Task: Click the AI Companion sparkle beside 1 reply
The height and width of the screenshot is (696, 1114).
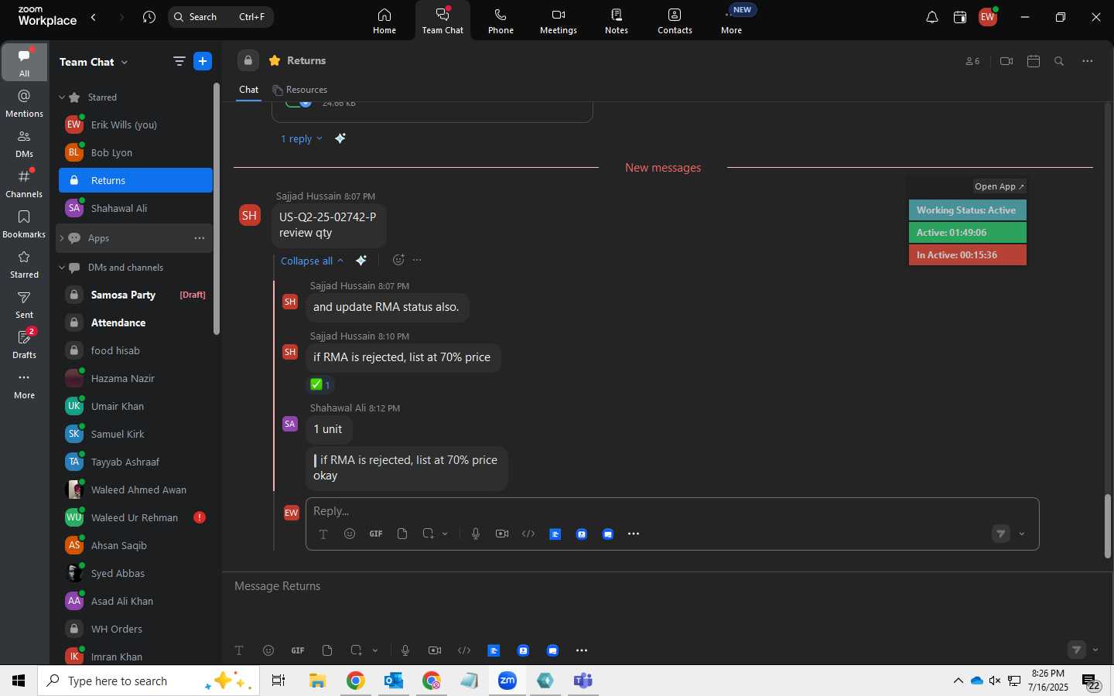Action: tap(340, 138)
